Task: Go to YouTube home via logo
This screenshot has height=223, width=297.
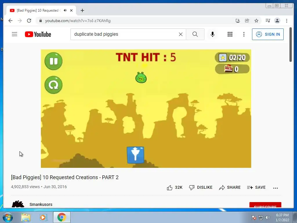Action: pyautogui.click(x=38, y=34)
